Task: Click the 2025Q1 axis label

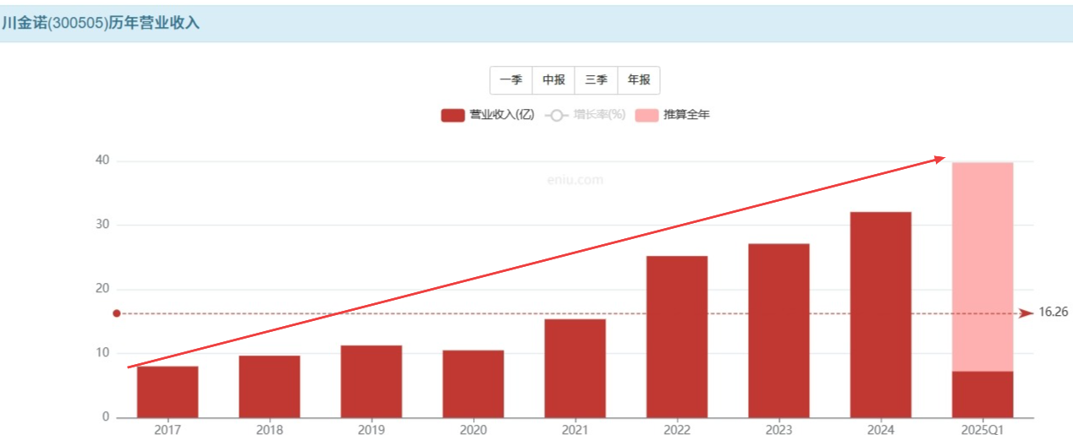Action: [x=982, y=429]
